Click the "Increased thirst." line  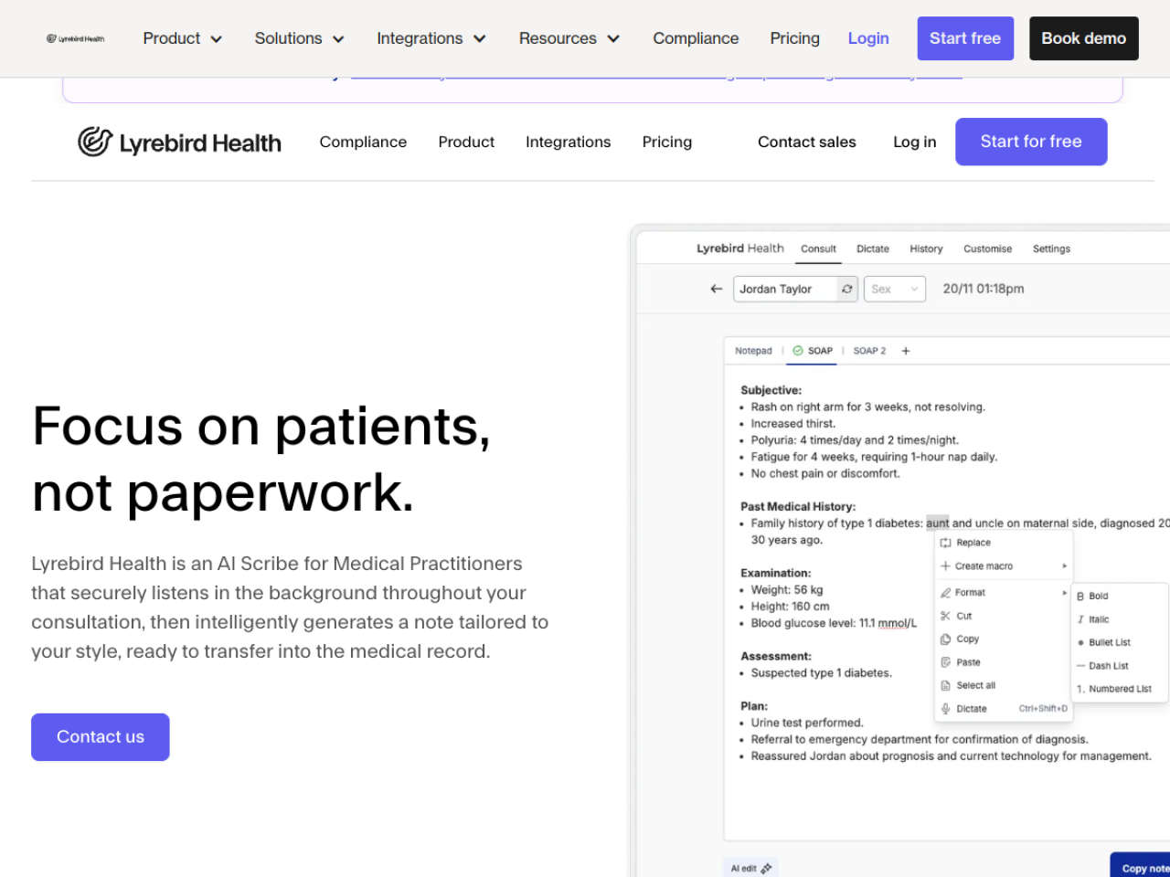point(792,424)
